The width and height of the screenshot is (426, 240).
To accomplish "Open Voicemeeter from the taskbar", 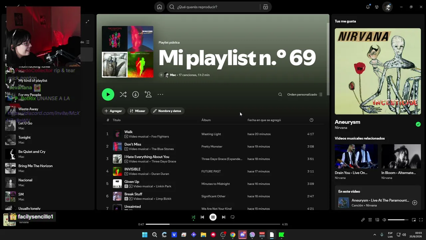I will [262, 235].
